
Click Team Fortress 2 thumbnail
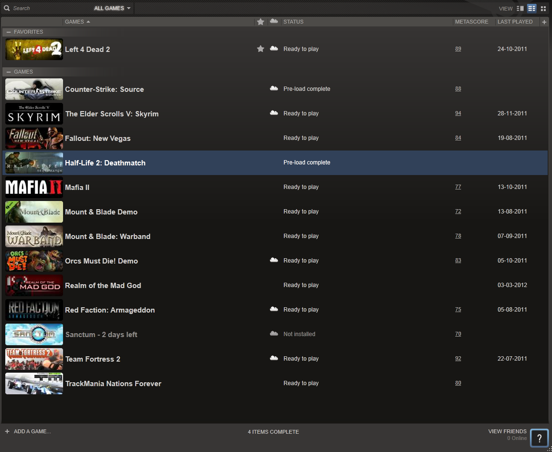click(34, 359)
